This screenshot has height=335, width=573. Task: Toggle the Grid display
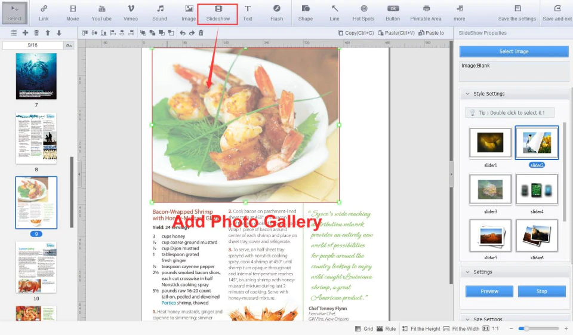click(x=364, y=329)
